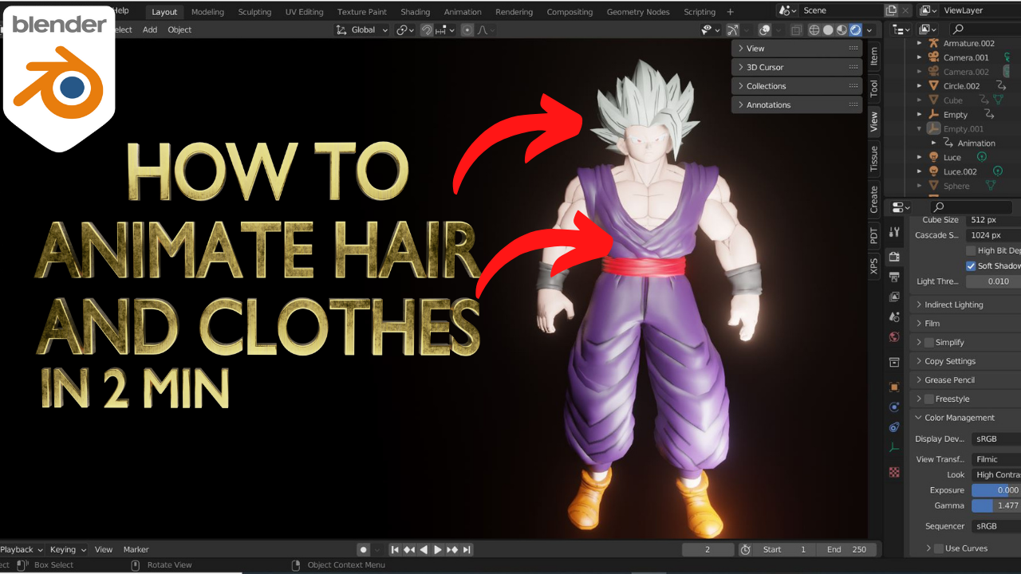
Task: Jump to previous keyframe
Action: point(409,549)
